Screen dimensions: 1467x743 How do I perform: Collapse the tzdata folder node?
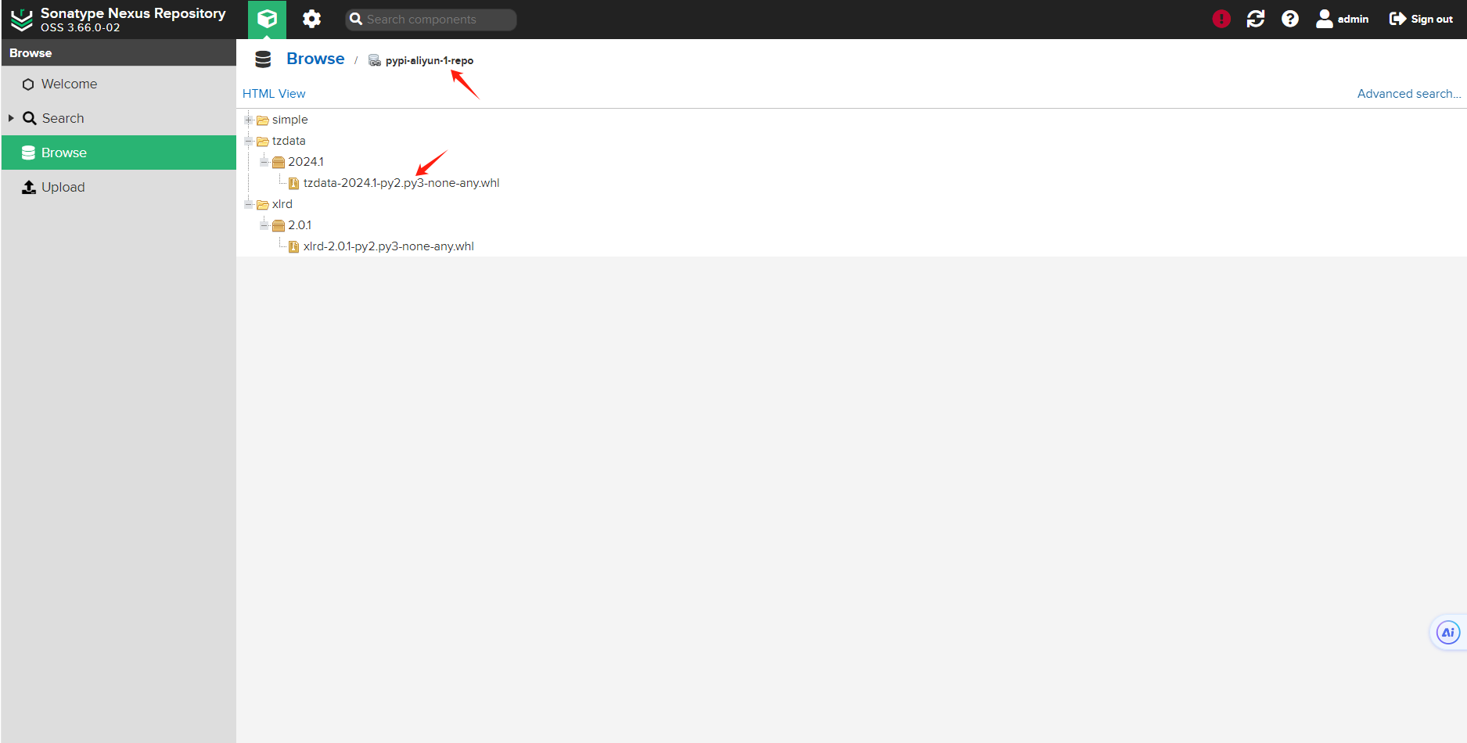coord(249,141)
